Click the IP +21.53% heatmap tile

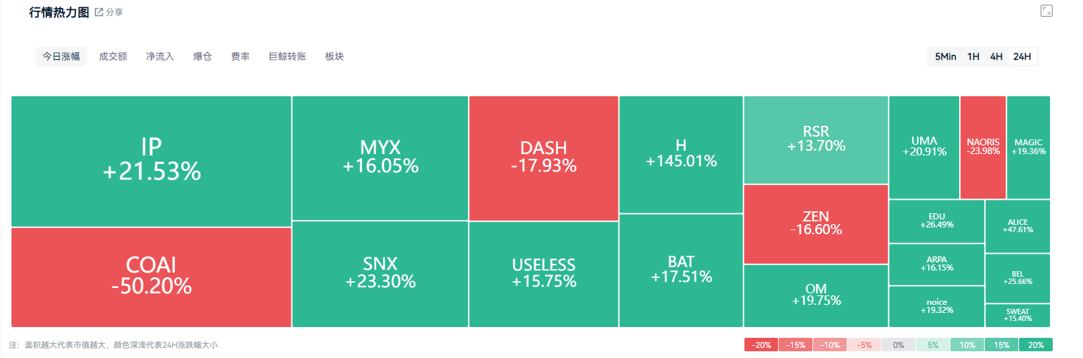(151, 161)
